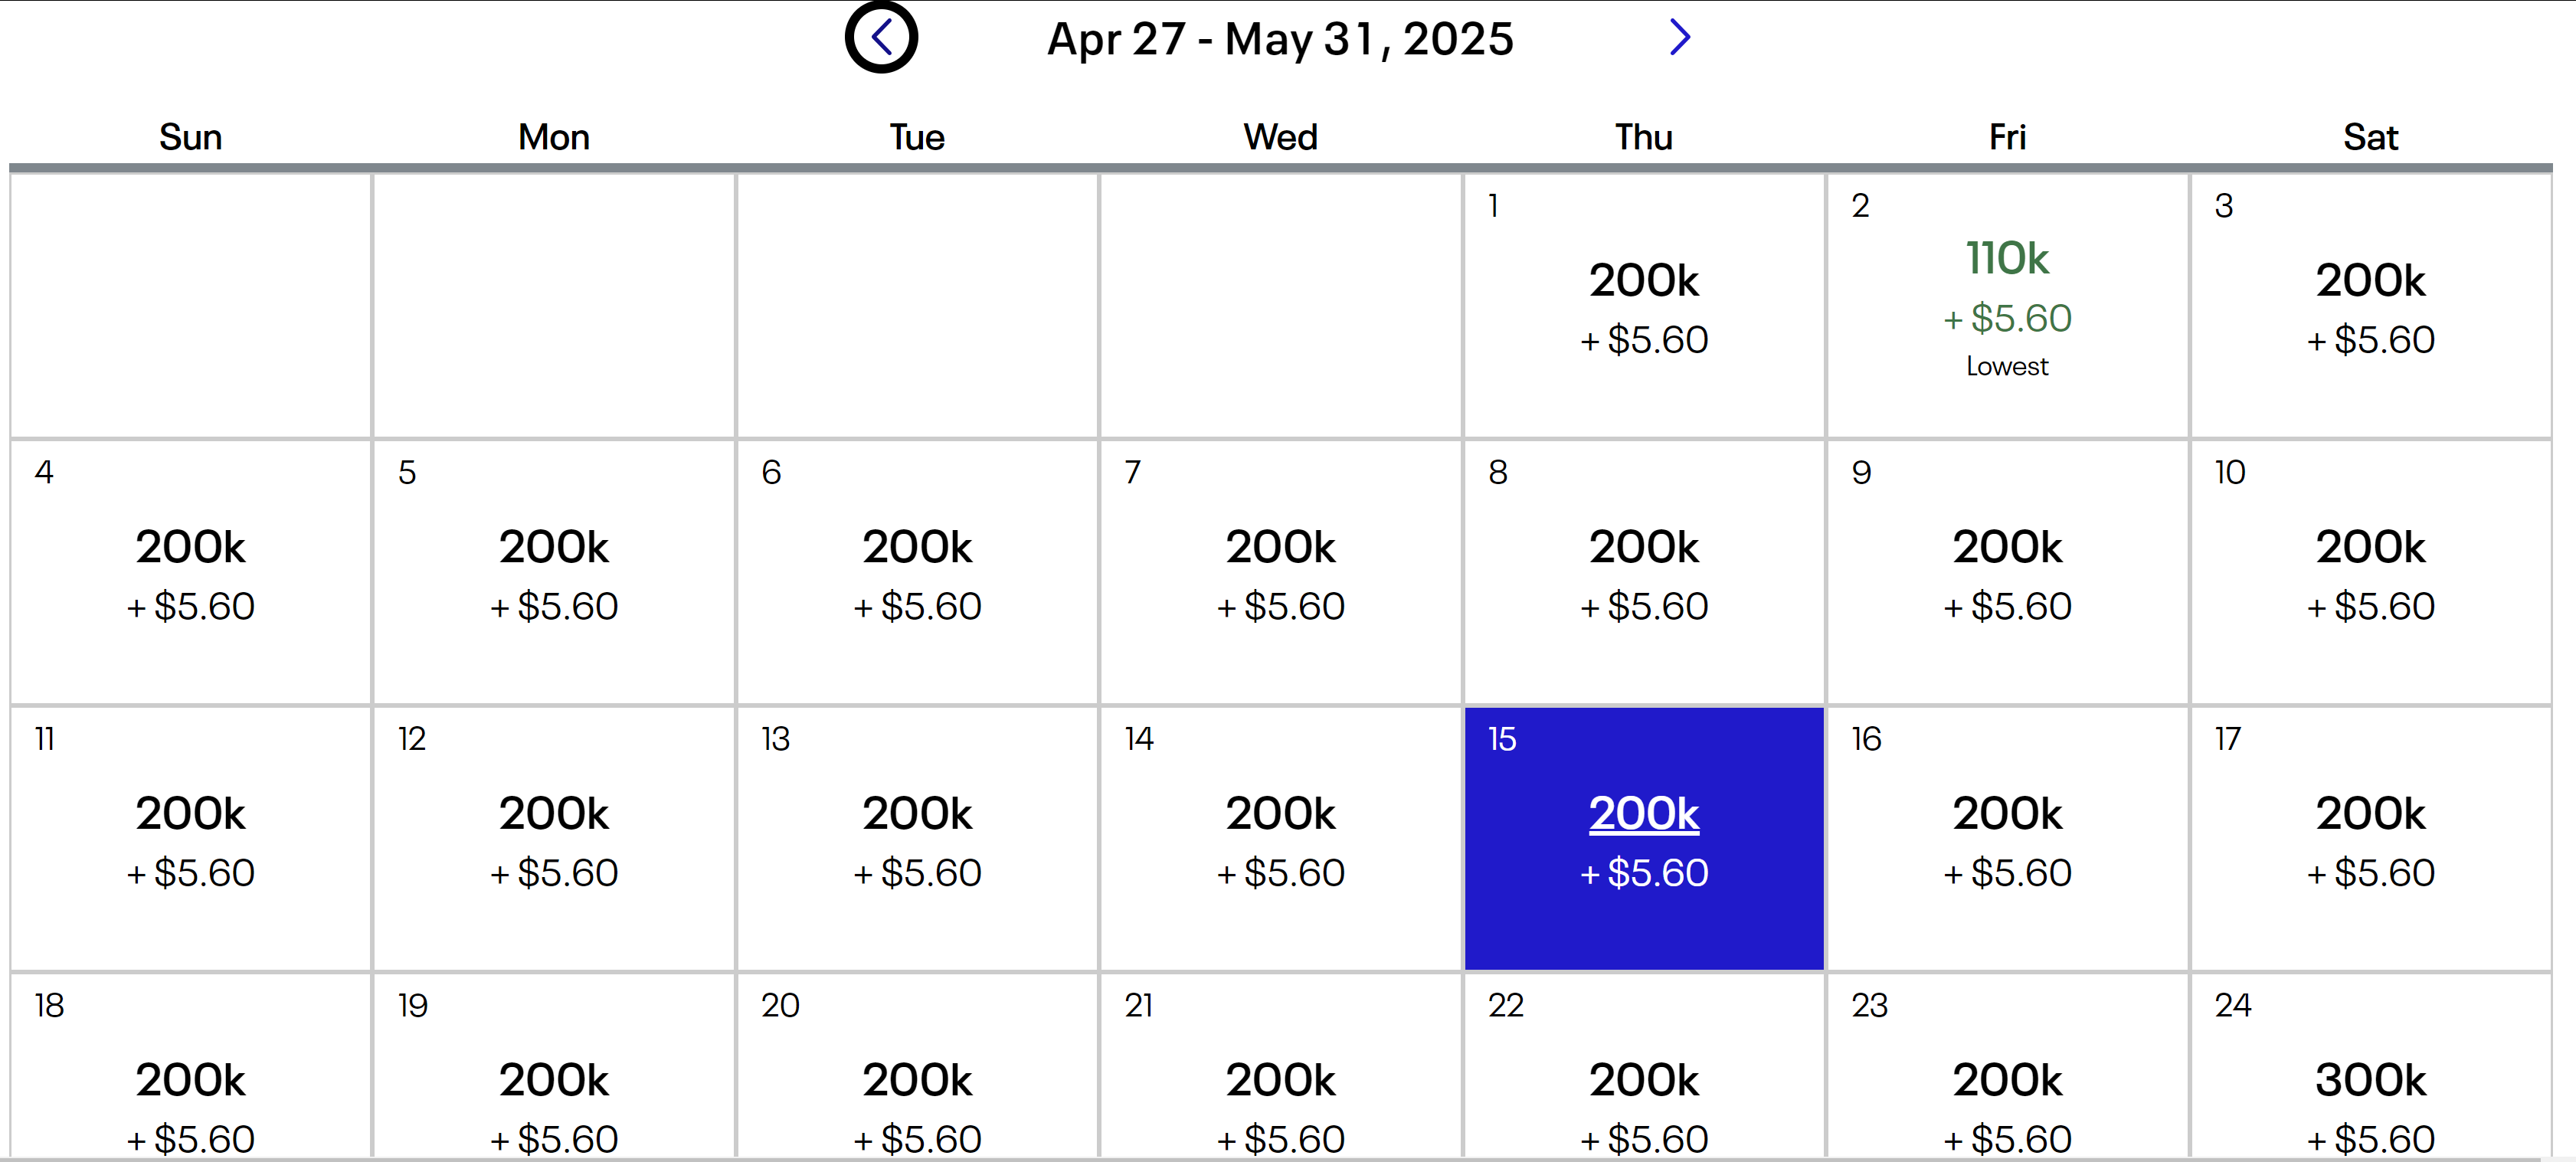This screenshot has height=1162, width=2576.
Task: Select May 8 Thursday fare
Action: click(1644, 572)
